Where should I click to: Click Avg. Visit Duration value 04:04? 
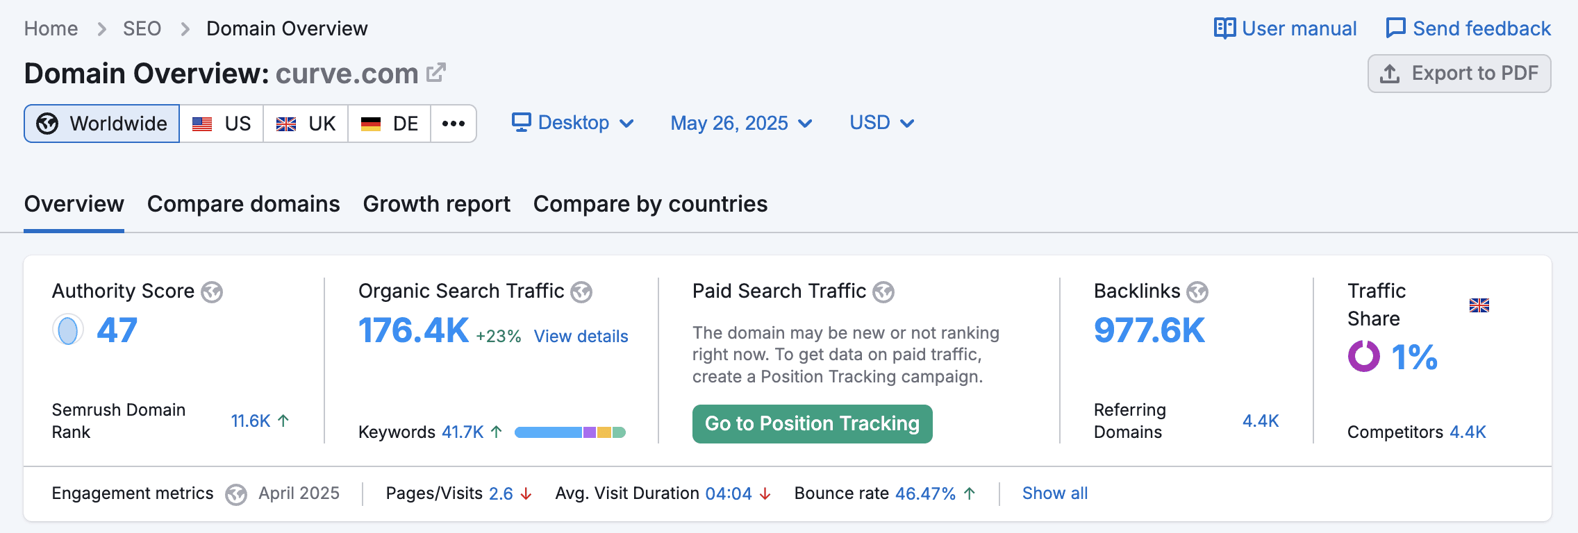(729, 493)
